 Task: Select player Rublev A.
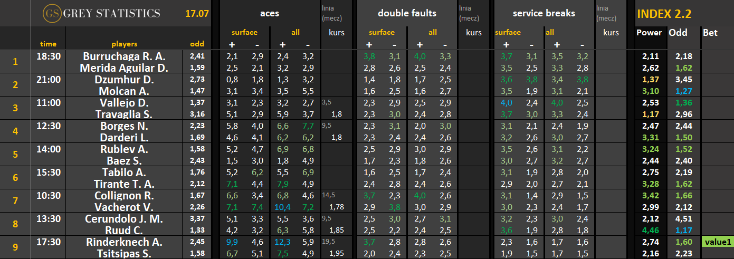(125, 149)
